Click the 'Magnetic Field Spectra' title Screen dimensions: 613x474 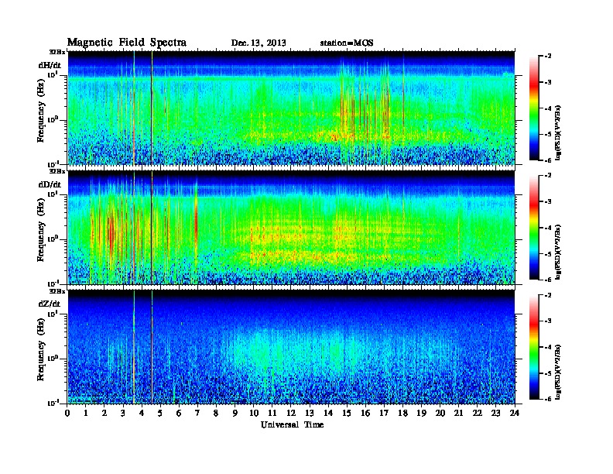[x=127, y=43]
